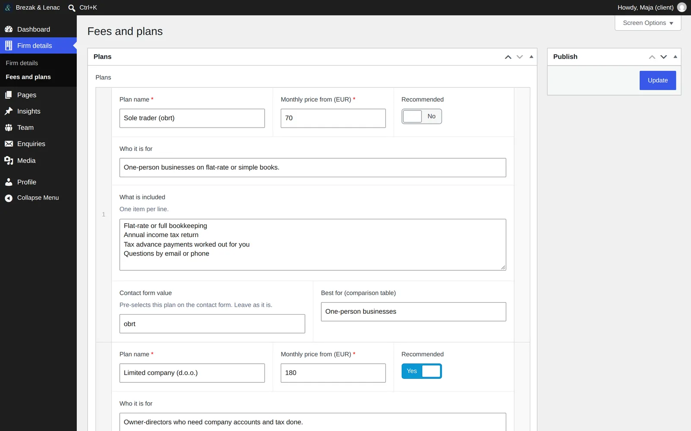Open the Ctrl+K search magnifier icon
The image size is (691, 431).
click(x=72, y=8)
